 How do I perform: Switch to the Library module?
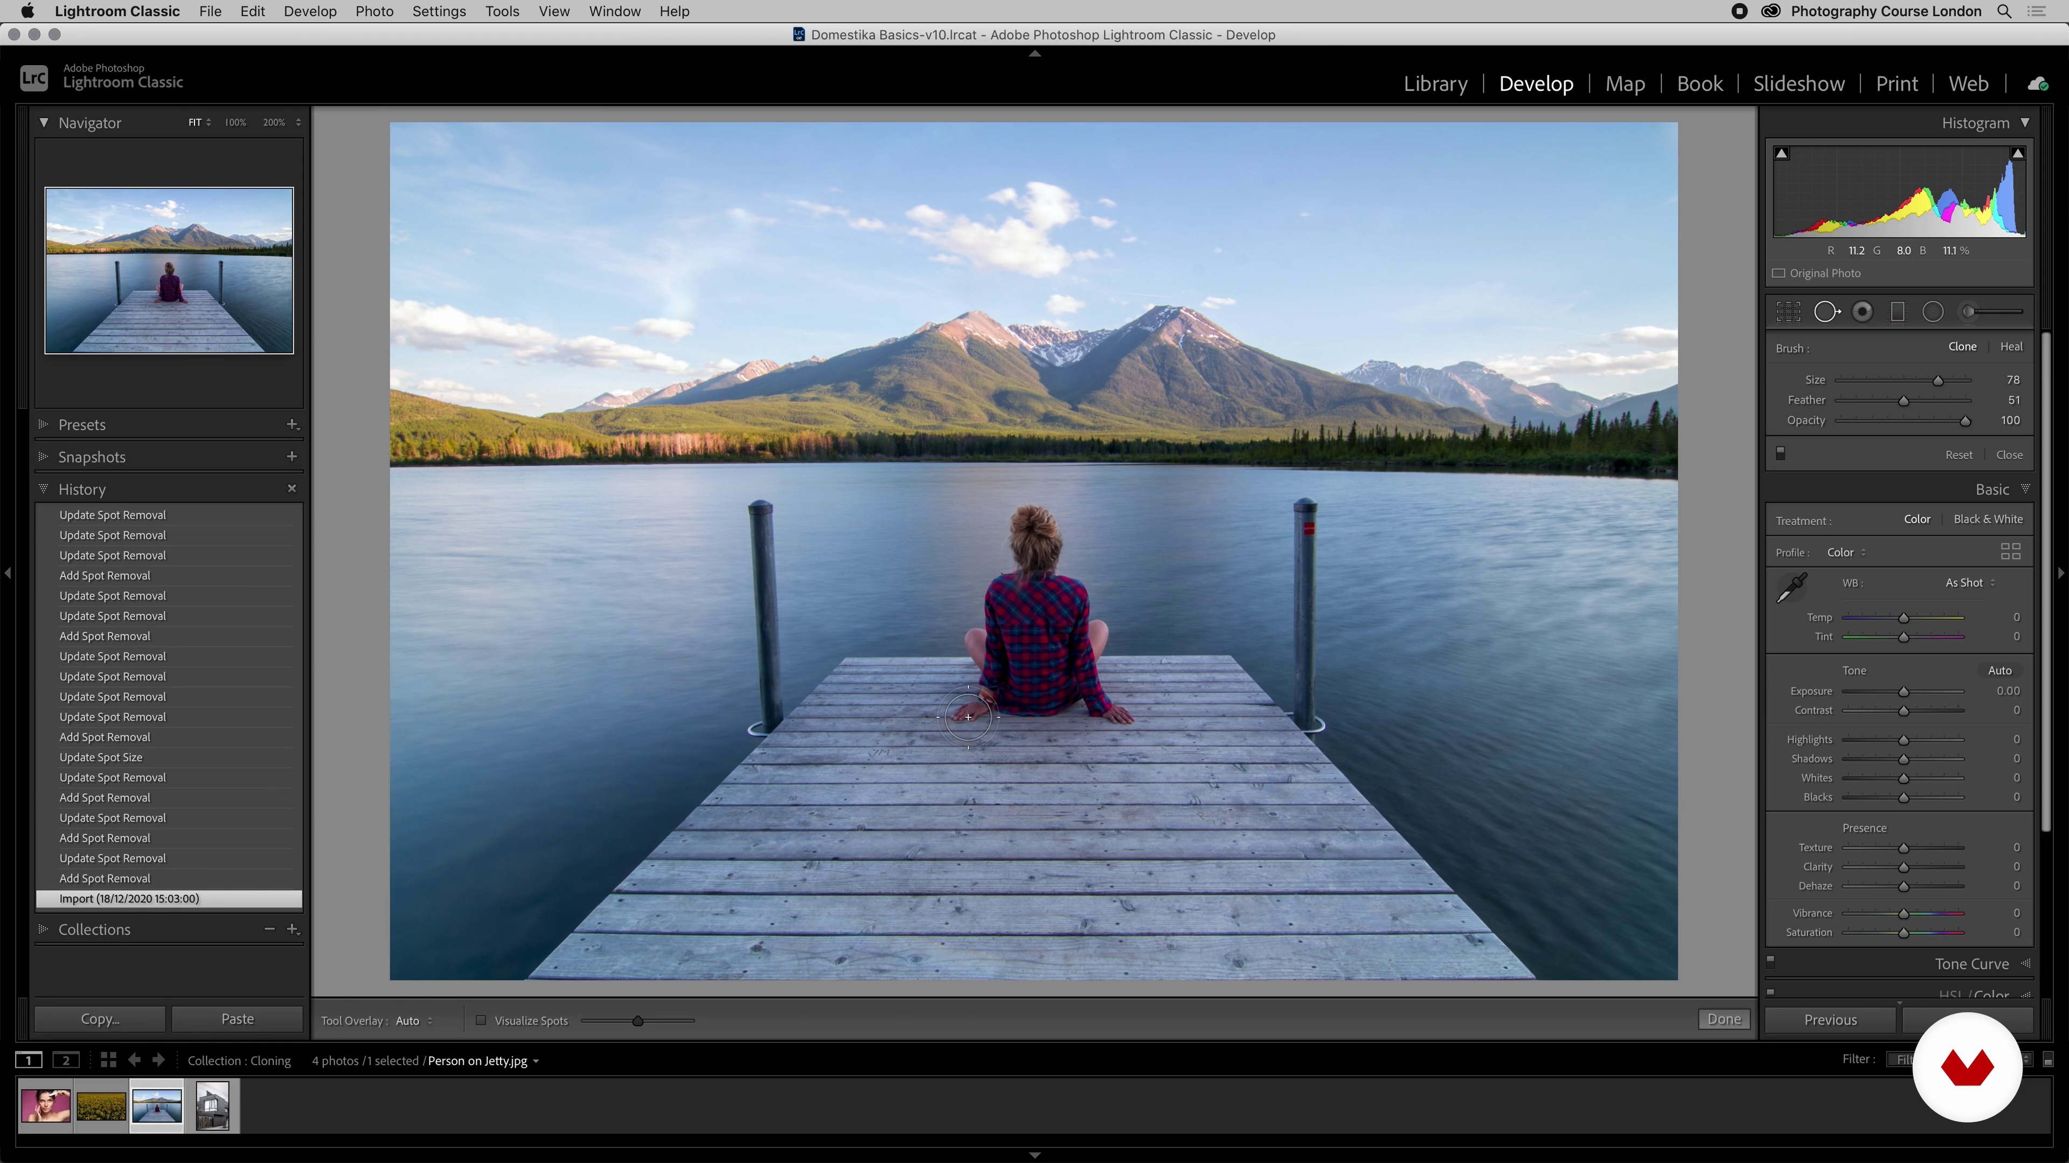click(1434, 83)
